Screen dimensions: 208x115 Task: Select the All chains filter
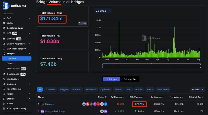[40, 89]
